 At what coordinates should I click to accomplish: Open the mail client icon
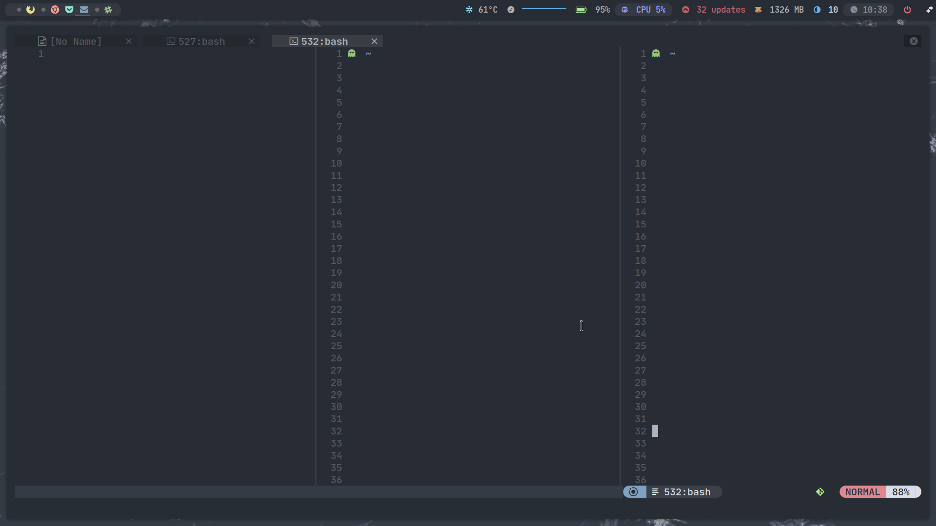[x=83, y=10]
